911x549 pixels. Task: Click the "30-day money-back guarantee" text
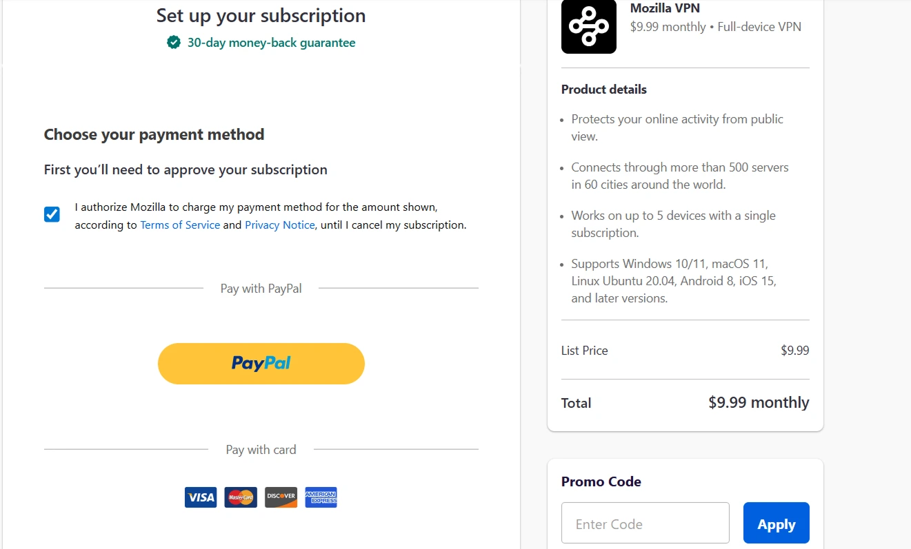pos(271,43)
